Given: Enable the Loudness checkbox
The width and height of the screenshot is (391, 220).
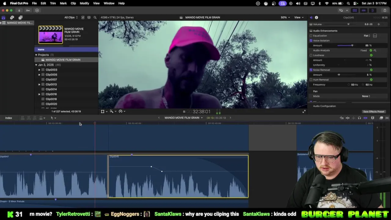Looking at the screenshot, I should click(311, 55).
